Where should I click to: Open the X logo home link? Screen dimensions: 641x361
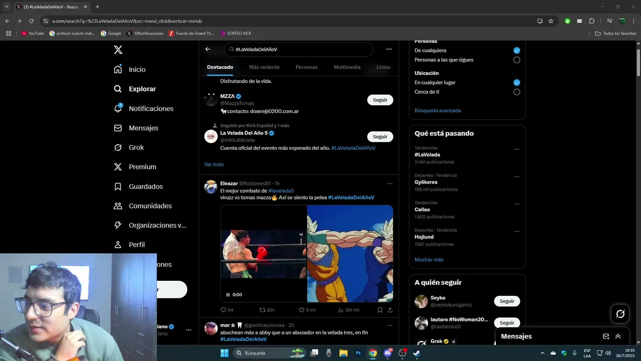[118, 50]
